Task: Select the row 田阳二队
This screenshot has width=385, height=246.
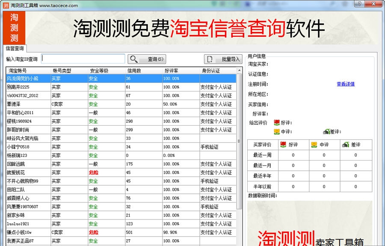Action: point(121,190)
